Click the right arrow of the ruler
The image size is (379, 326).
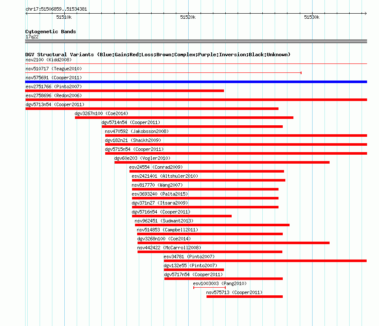[366, 14]
